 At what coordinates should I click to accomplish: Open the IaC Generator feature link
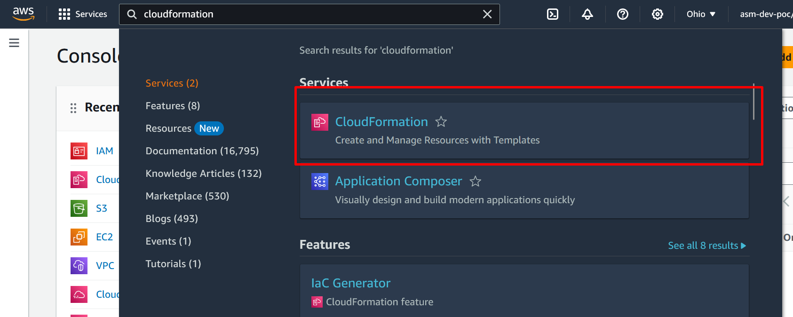pos(351,283)
